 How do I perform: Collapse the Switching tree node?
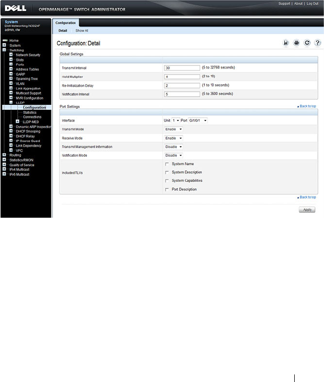pyautogui.click(x=4, y=50)
